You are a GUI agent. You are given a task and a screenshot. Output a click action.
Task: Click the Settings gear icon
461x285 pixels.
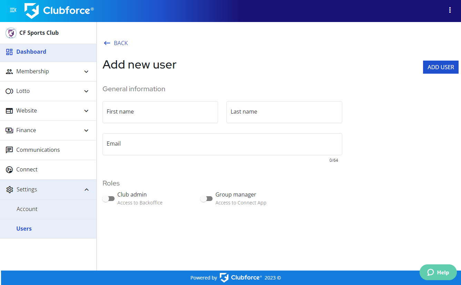tap(9, 190)
